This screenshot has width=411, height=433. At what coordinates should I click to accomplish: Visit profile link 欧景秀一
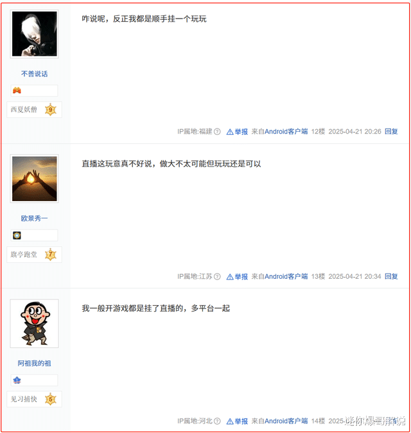[34, 218]
